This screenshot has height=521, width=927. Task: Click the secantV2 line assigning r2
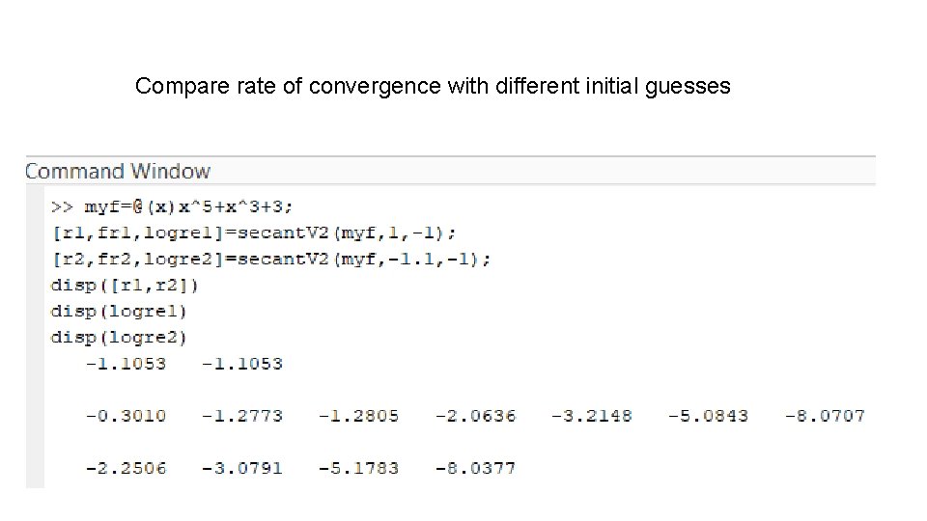click(270, 259)
